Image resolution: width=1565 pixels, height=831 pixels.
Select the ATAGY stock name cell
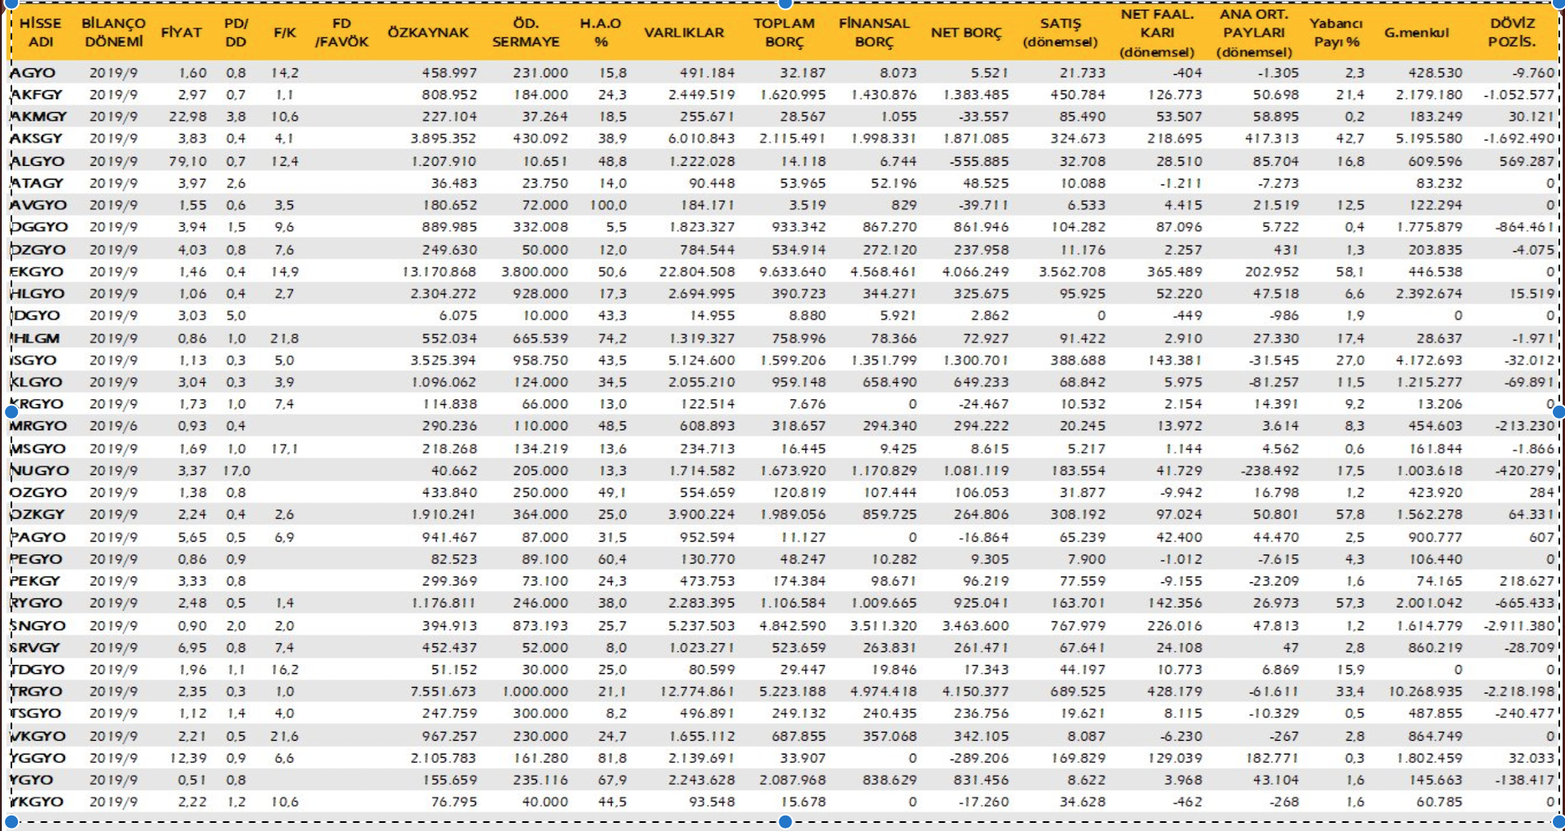(x=37, y=183)
